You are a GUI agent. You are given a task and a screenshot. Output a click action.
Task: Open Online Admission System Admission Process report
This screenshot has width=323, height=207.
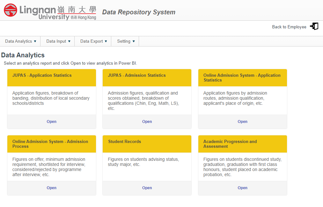[52, 188]
